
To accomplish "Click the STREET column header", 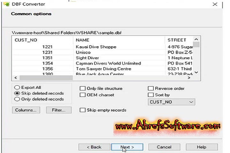I will coord(179,40).
